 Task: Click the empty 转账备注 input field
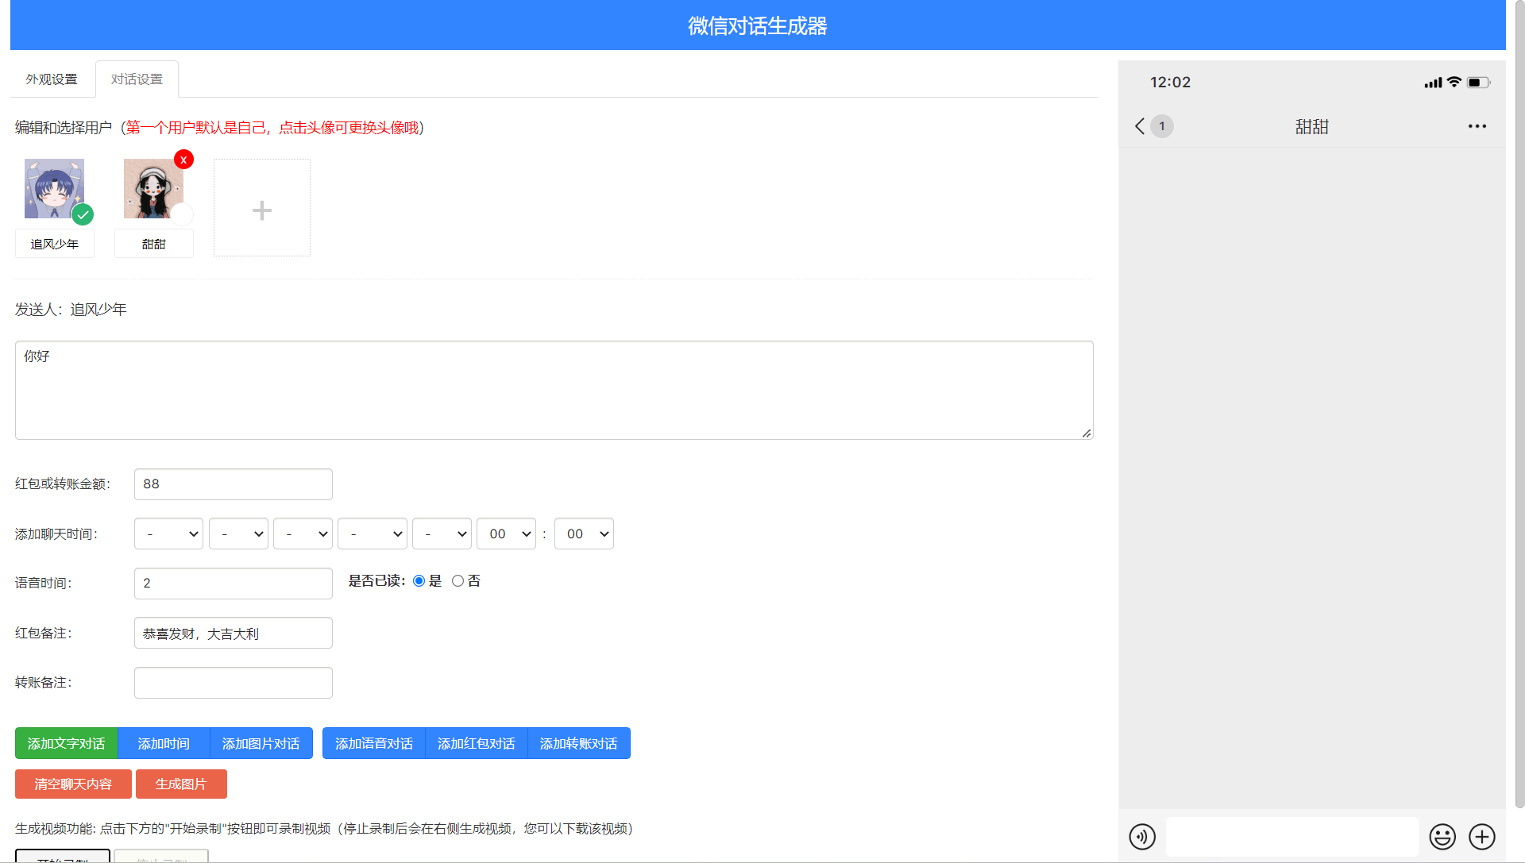pos(233,683)
